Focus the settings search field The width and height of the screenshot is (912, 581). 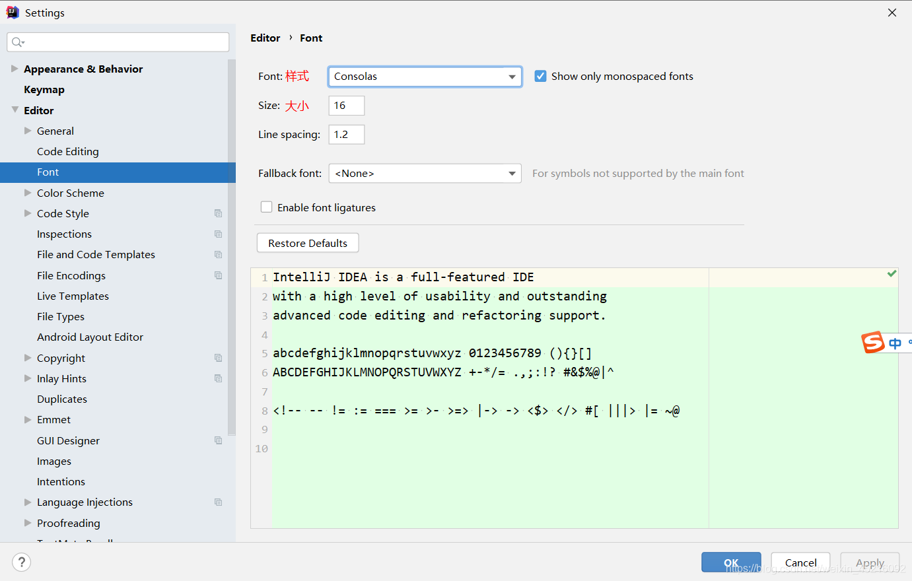[118, 42]
